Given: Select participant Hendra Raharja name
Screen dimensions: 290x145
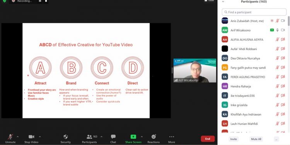Looking at the screenshot, I should tap(241, 86).
